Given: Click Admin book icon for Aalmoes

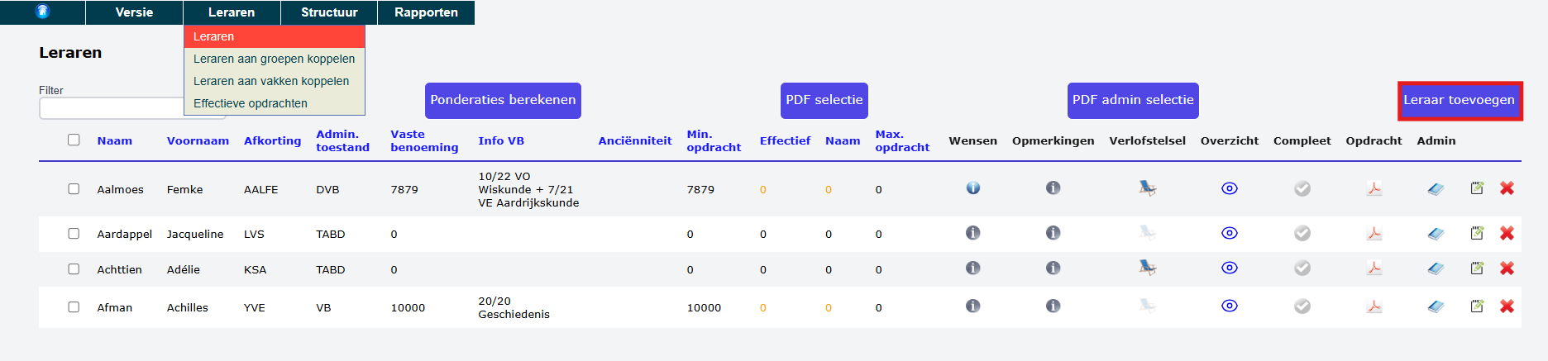Looking at the screenshot, I should click(x=1436, y=189).
